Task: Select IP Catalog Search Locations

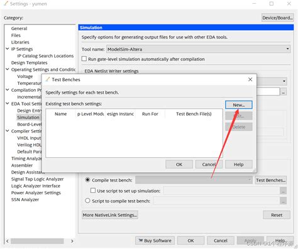Action: [x=45, y=56]
